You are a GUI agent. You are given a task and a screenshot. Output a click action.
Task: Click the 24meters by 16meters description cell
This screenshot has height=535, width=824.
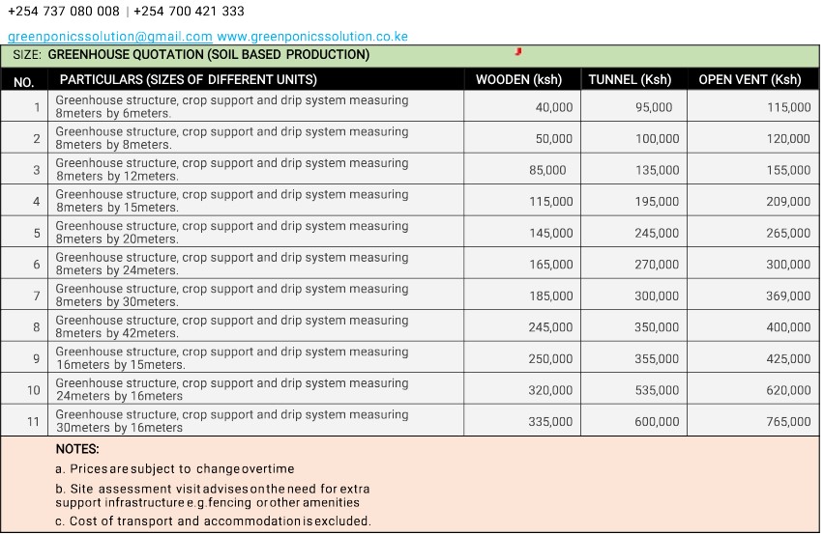[x=232, y=389]
